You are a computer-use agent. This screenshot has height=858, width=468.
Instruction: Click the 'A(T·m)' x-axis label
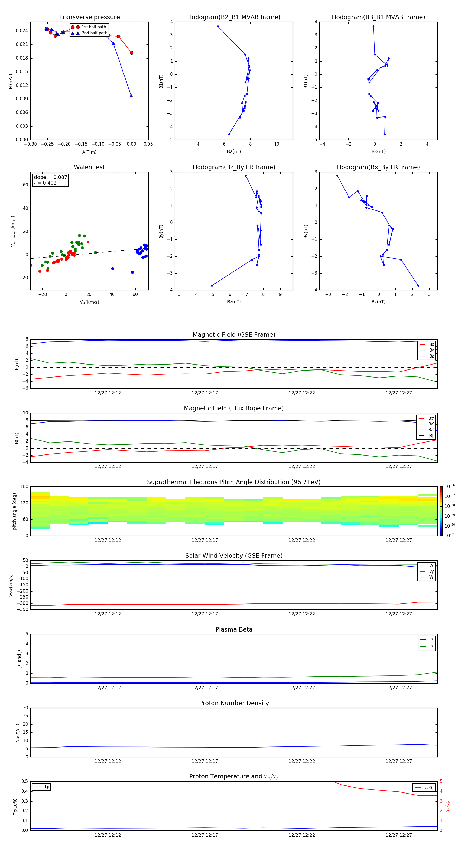pos(89,152)
